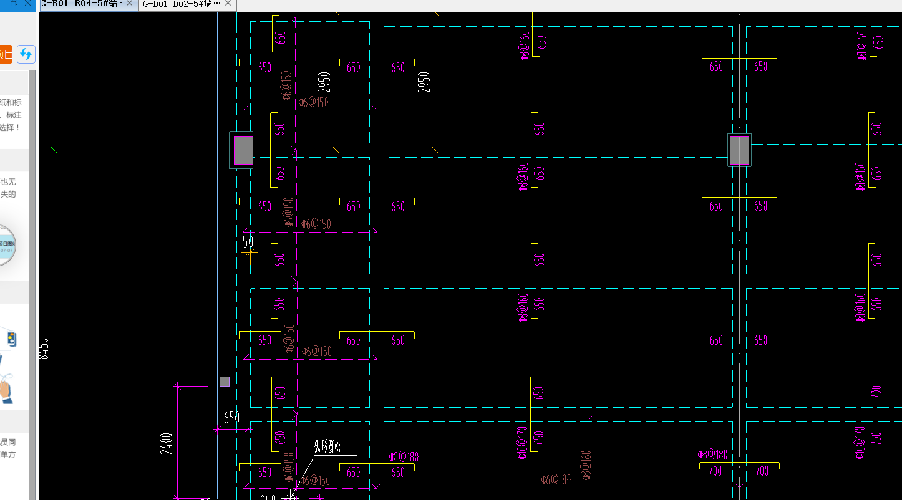Select the small gray square grip
The width and height of the screenshot is (902, 500).
tap(225, 382)
